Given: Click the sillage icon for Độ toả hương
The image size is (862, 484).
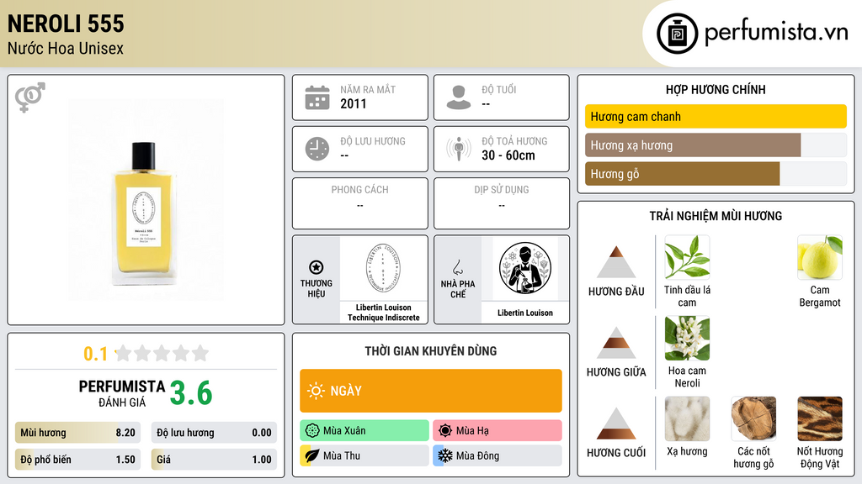Looking at the screenshot, I should pyautogui.click(x=459, y=149).
